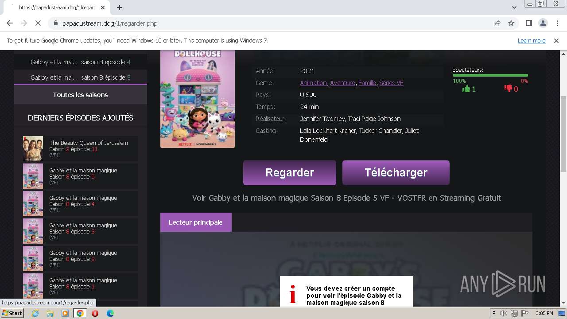
Task: Click the Gabby's Dollhouse poster image
Action: pos(198,99)
